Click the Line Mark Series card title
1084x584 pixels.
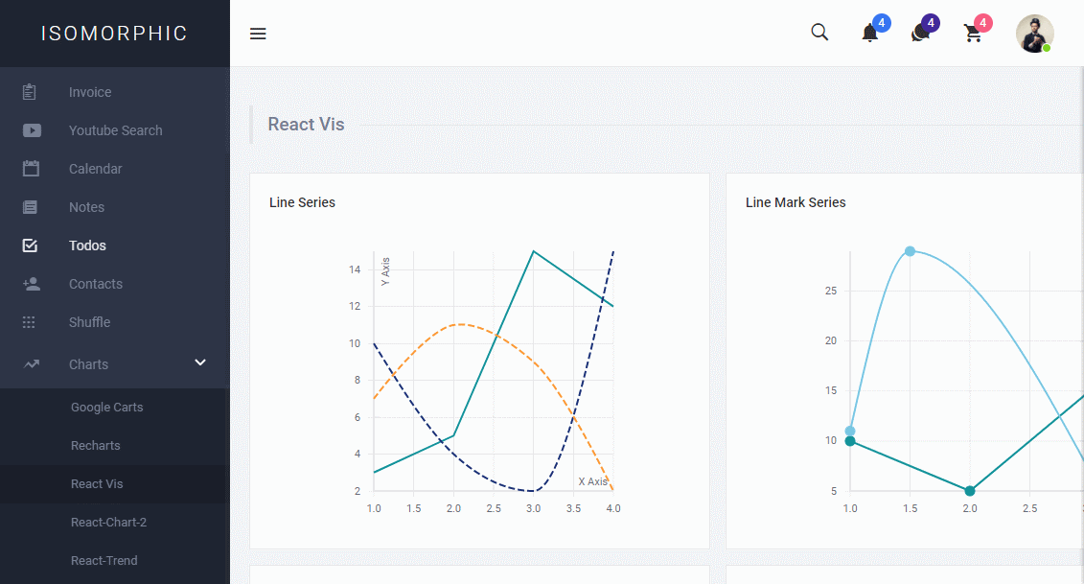click(x=796, y=202)
